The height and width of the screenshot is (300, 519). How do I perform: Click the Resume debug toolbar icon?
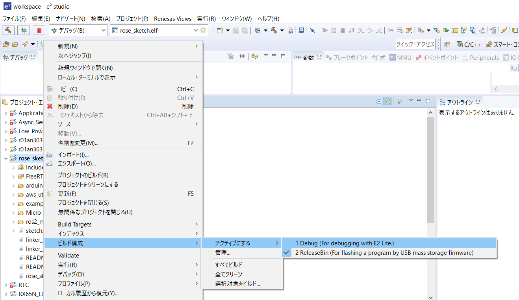(324, 30)
